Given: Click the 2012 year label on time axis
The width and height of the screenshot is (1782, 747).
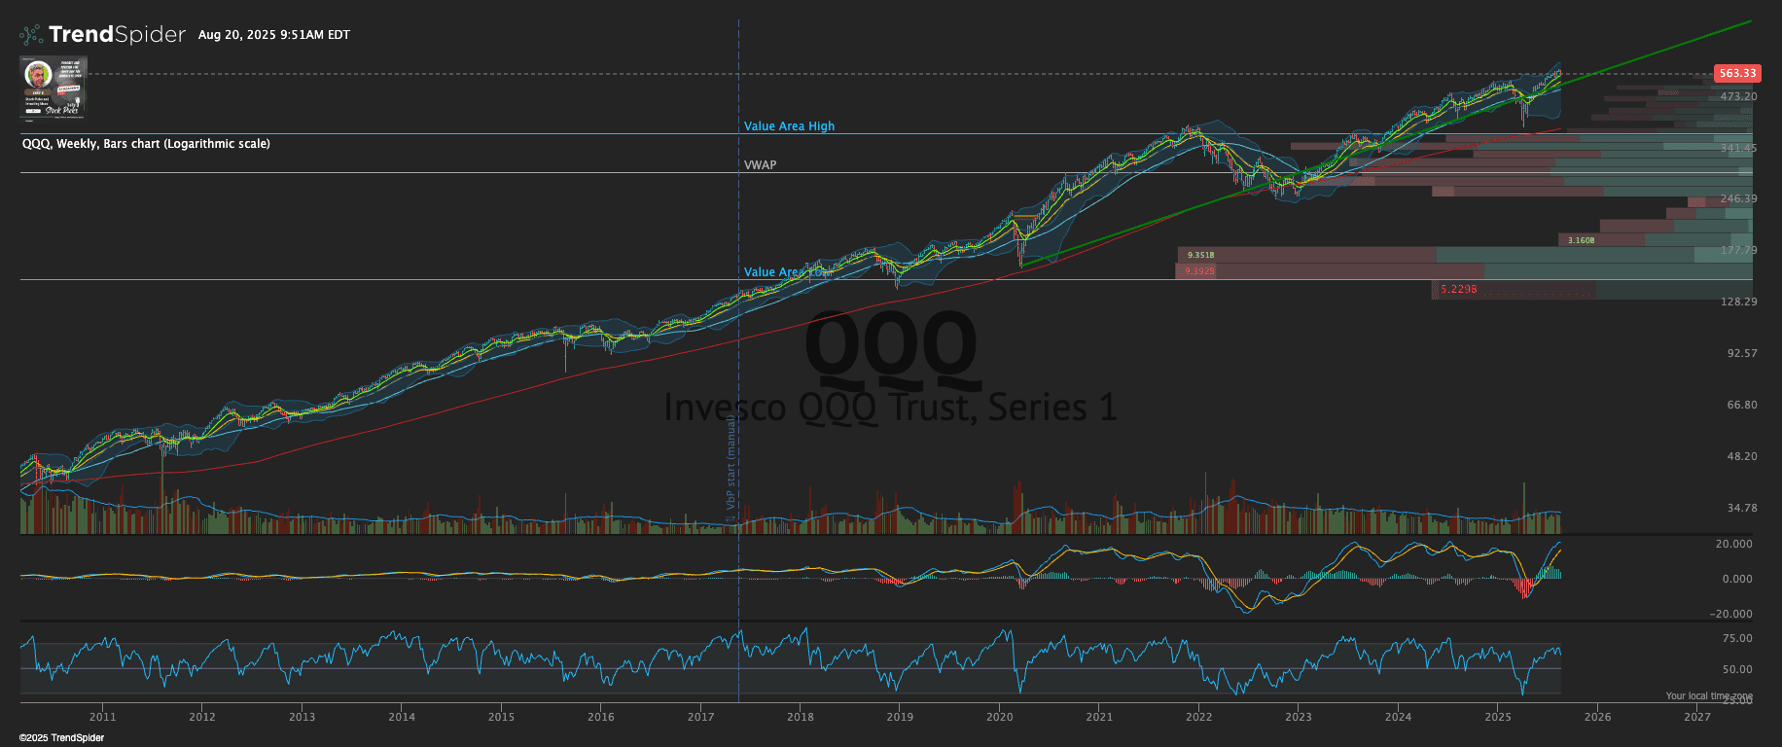Looking at the screenshot, I should 202,717.
